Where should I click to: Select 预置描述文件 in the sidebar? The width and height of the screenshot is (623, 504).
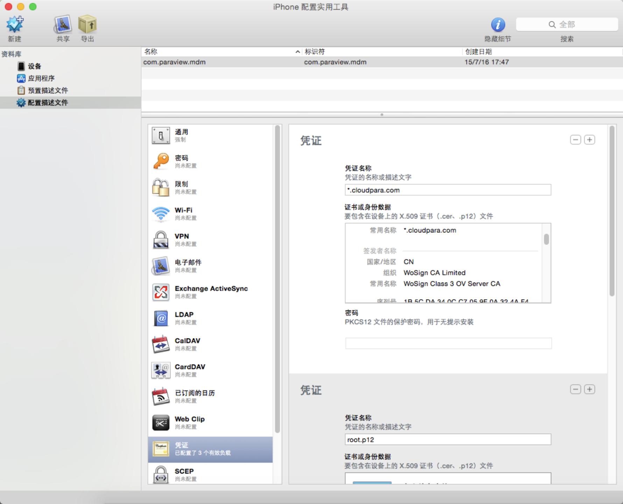pyautogui.click(x=48, y=91)
